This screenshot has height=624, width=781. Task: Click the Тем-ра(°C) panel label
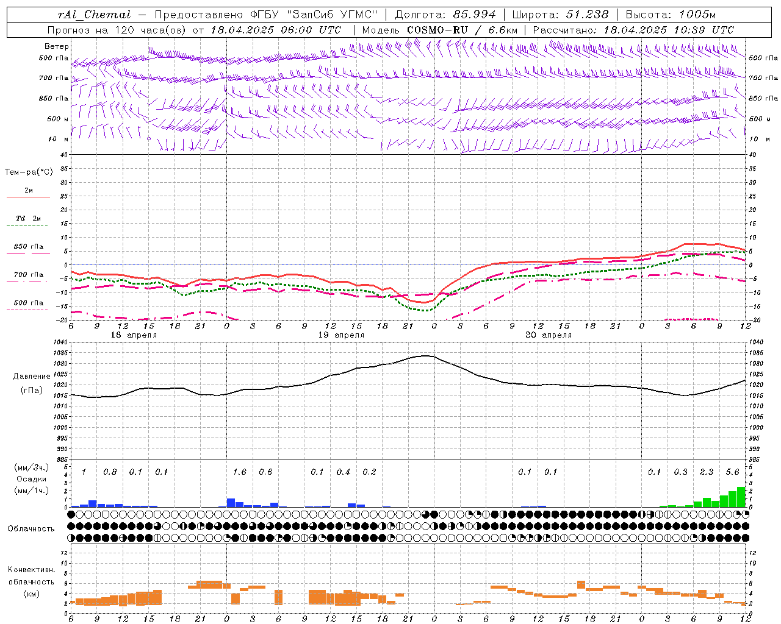(29, 172)
